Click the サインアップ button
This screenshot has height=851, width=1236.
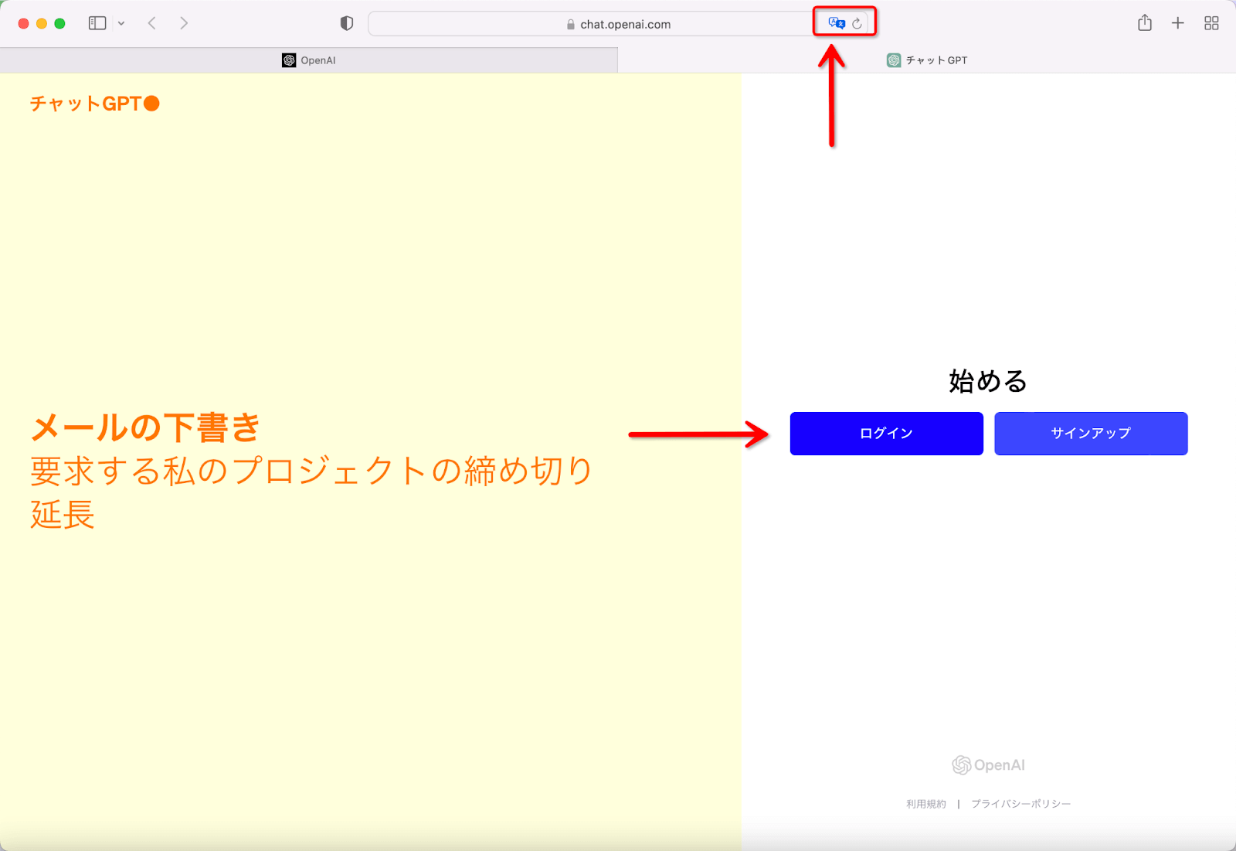click(1091, 434)
